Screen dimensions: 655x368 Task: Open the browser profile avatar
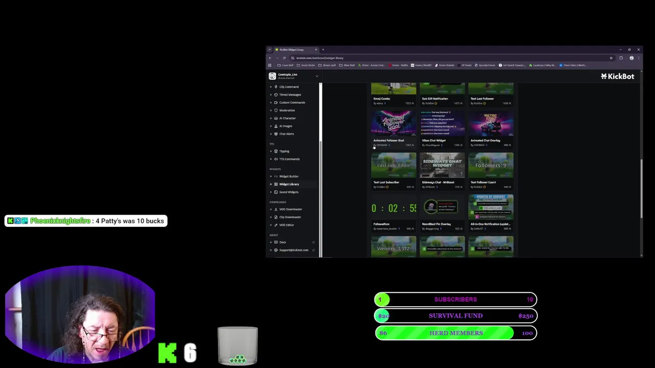point(631,58)
